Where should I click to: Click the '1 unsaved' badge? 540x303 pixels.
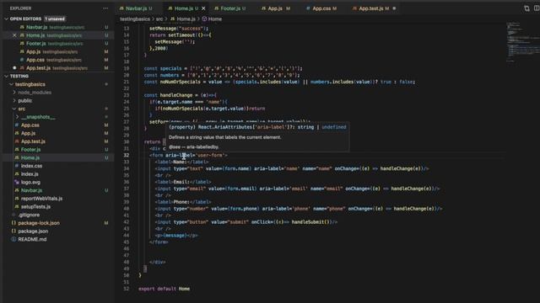(x=55, y=19)
